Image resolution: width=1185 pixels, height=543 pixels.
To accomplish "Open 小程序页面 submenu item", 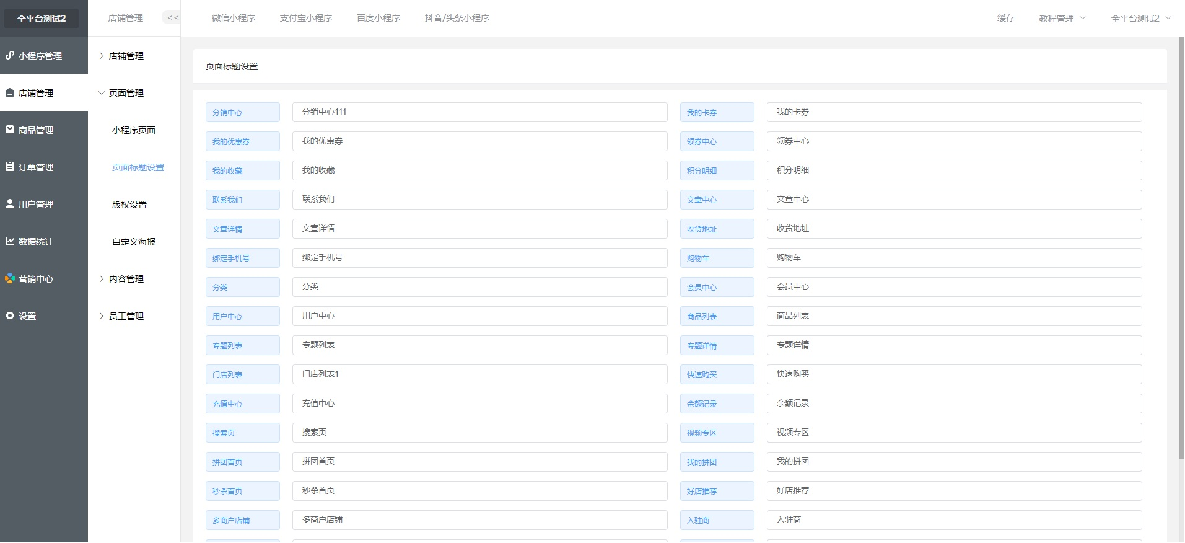I will [x=134, y=130].
